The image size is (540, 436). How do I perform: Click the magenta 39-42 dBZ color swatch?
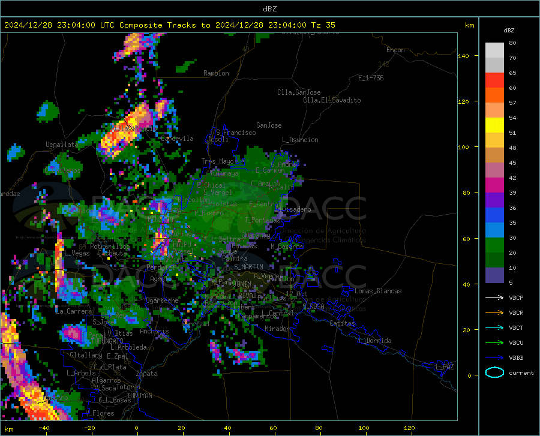(x=494, y=185)
